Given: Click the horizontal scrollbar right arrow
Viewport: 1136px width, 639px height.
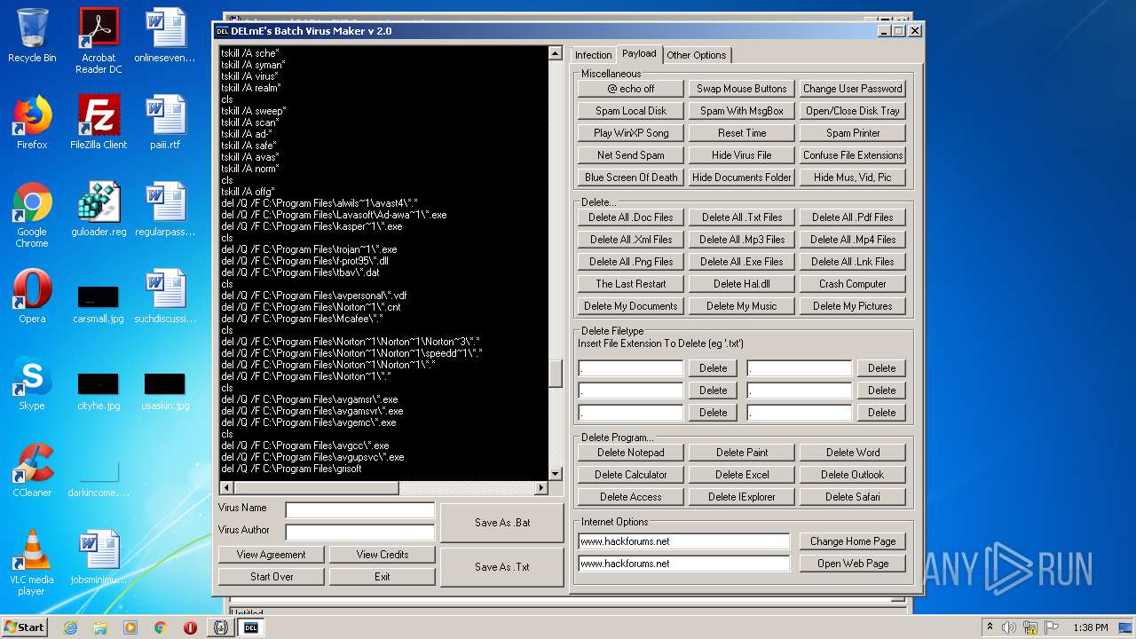Looking at the screenshot, I should click(541, 488).
